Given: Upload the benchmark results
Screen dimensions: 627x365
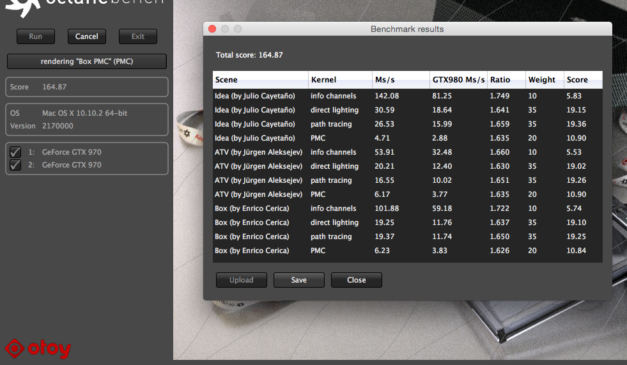Looking at the screenshot, I should tap(242, 280).
